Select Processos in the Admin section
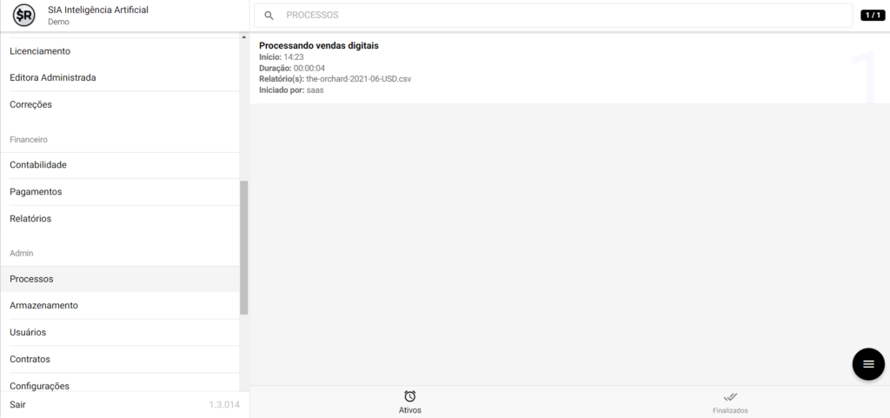This screenshot has width=890, height=418. click(x=31, y=279)
